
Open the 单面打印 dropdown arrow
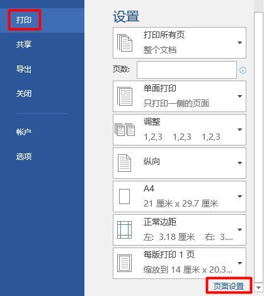[x=239, y=96]
